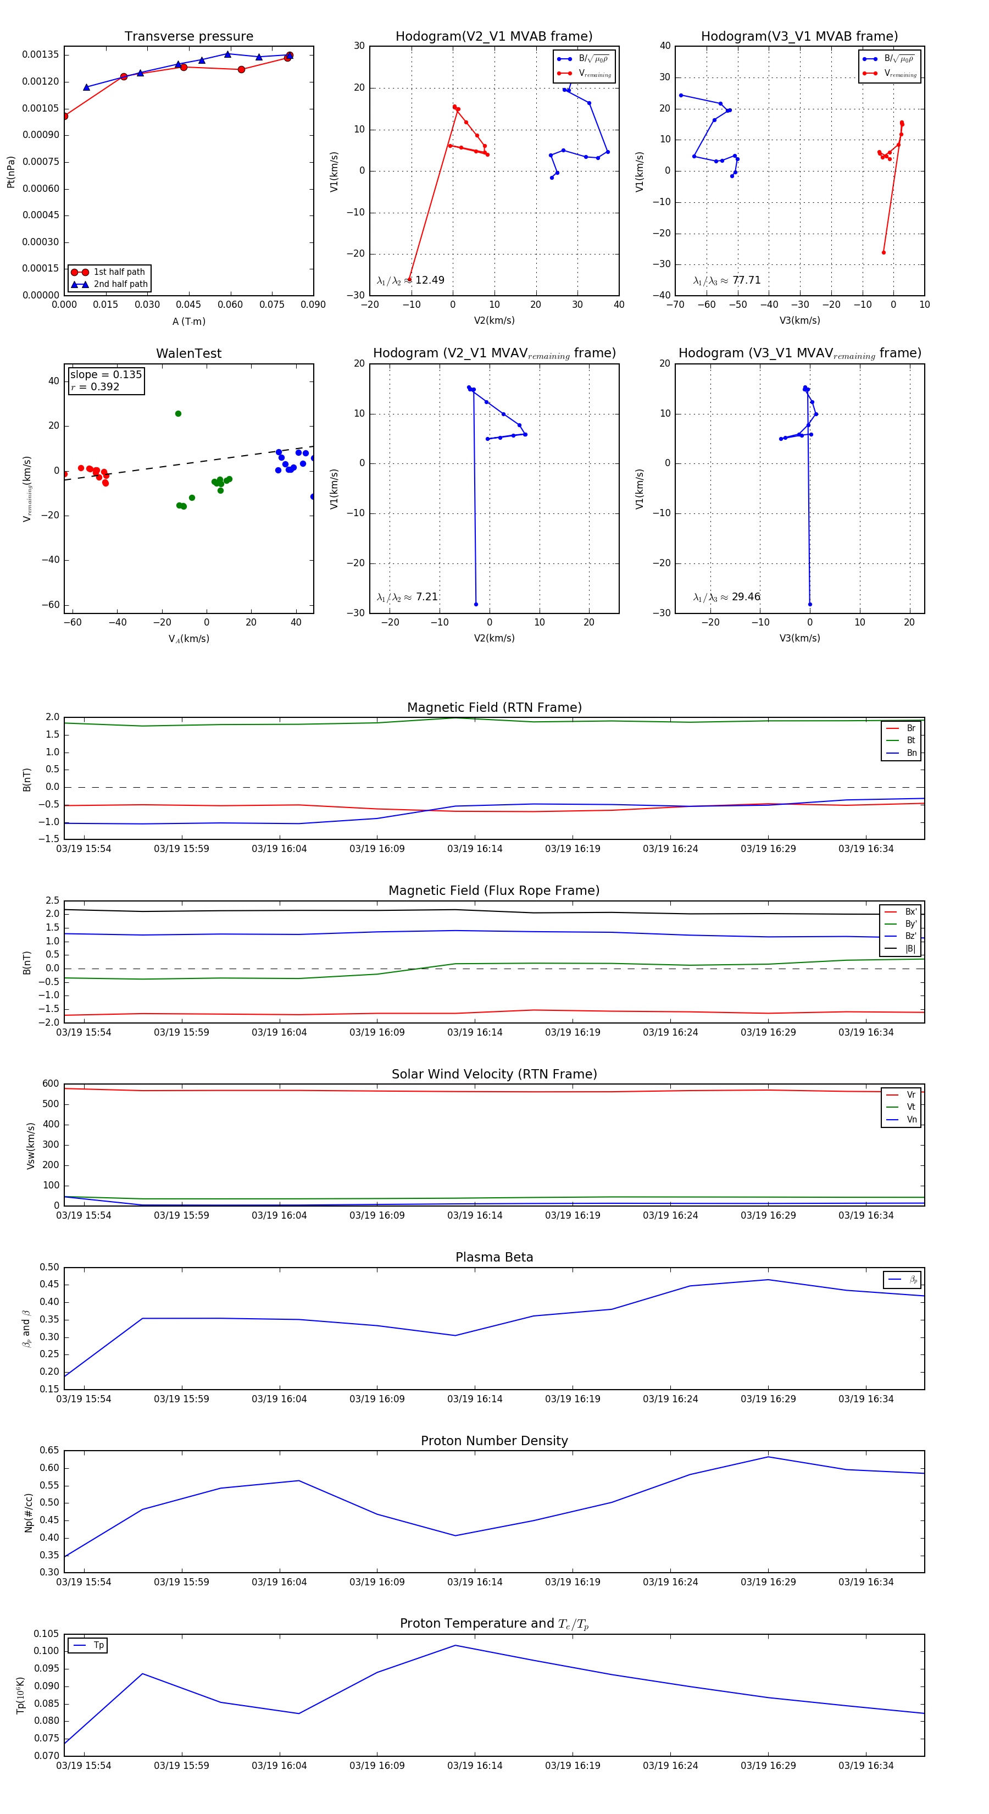Screen dimensions: 989x1814
Task: Click the "A (T·m)" x-axis label
Action: point(188,321)
